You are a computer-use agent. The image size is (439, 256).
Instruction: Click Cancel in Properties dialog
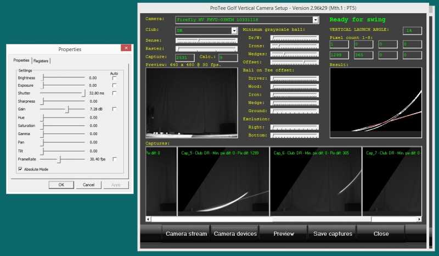click(x=88, y=185)
